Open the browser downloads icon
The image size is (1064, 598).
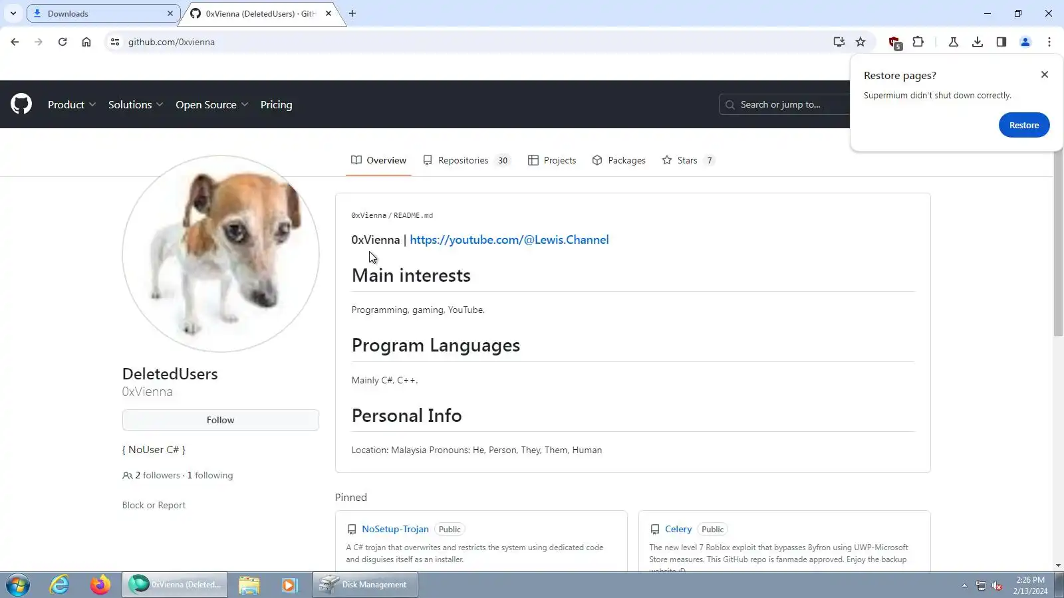[978, 42]
